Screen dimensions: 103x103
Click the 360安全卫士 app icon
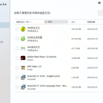click(23, 29)
